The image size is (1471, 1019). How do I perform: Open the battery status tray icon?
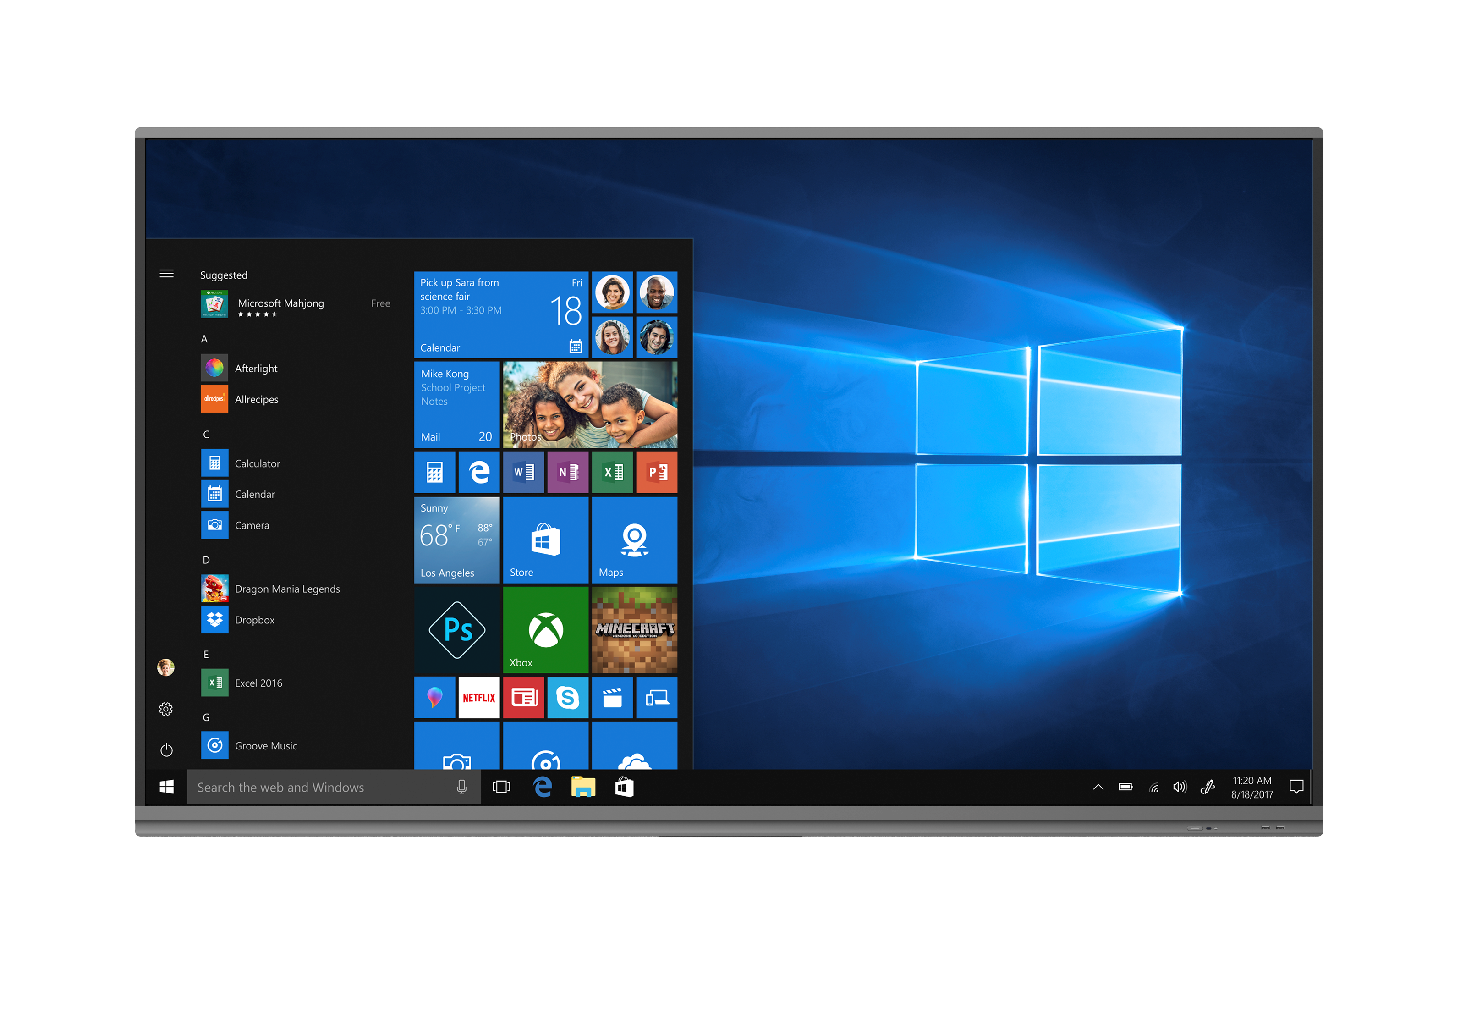[x=1126, y=787]
